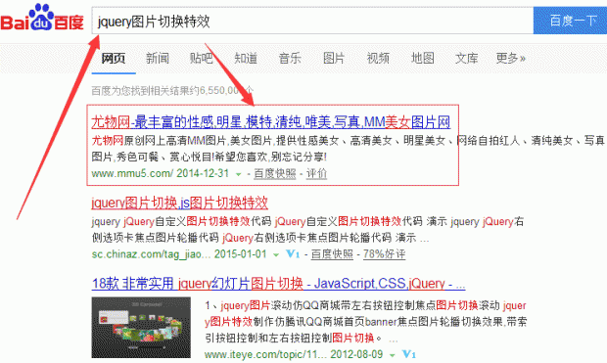The width and height of the screenshot is (607, 363).
Task: Click the 2014-12-31 date text
Action: pos(203,173)
